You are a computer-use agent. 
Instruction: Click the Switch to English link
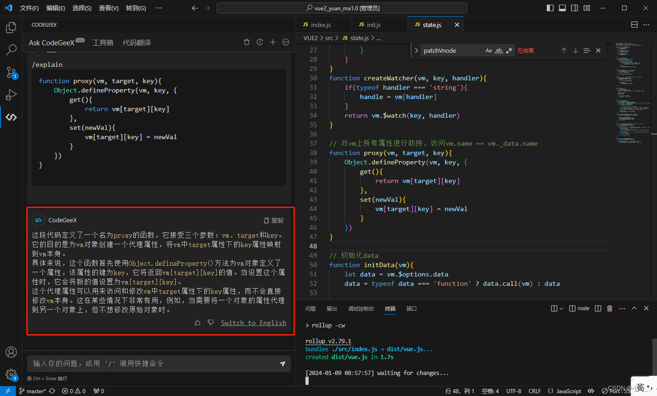(x=254, y=322)
